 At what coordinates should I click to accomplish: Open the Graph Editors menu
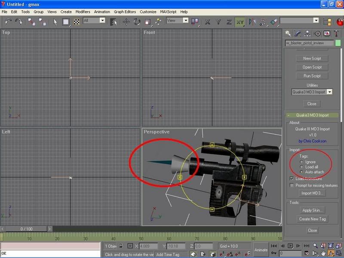125,12
